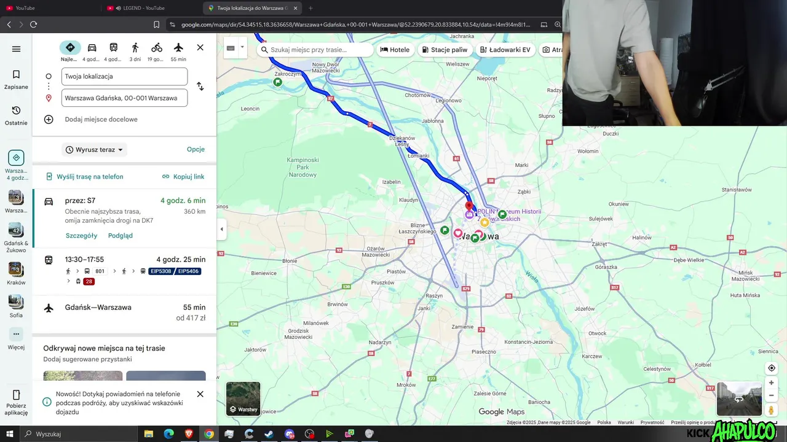This screenshot has height=442, width=787.
Task: Open Discord from taskbar
Action: point(290,434)
